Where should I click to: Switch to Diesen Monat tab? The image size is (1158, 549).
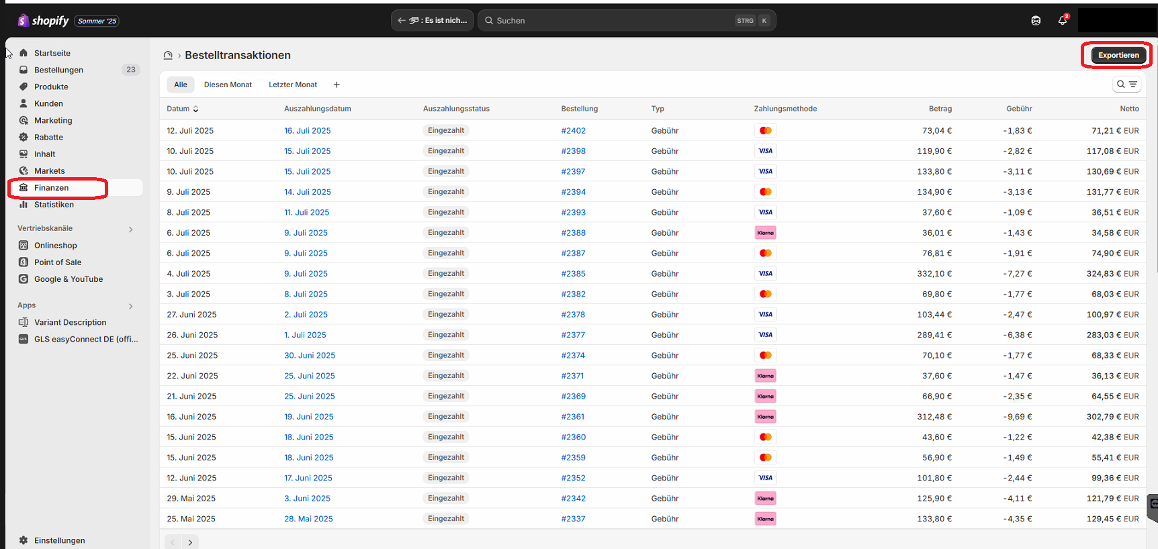[x=228, y=85]
